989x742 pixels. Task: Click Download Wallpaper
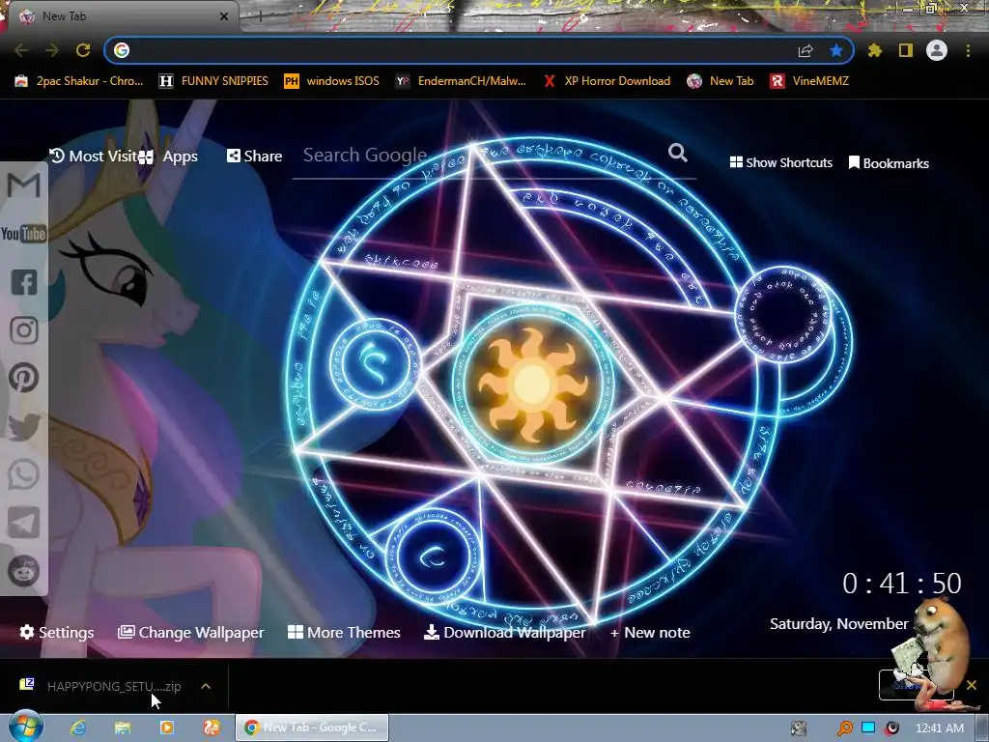point(504,632)
